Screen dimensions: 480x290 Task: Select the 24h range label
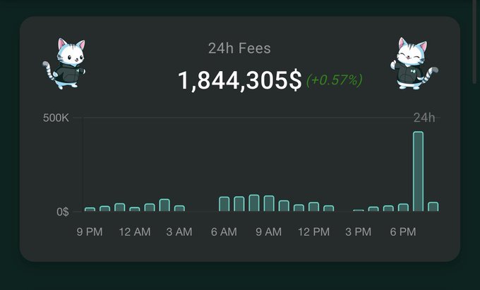point(424,118)
